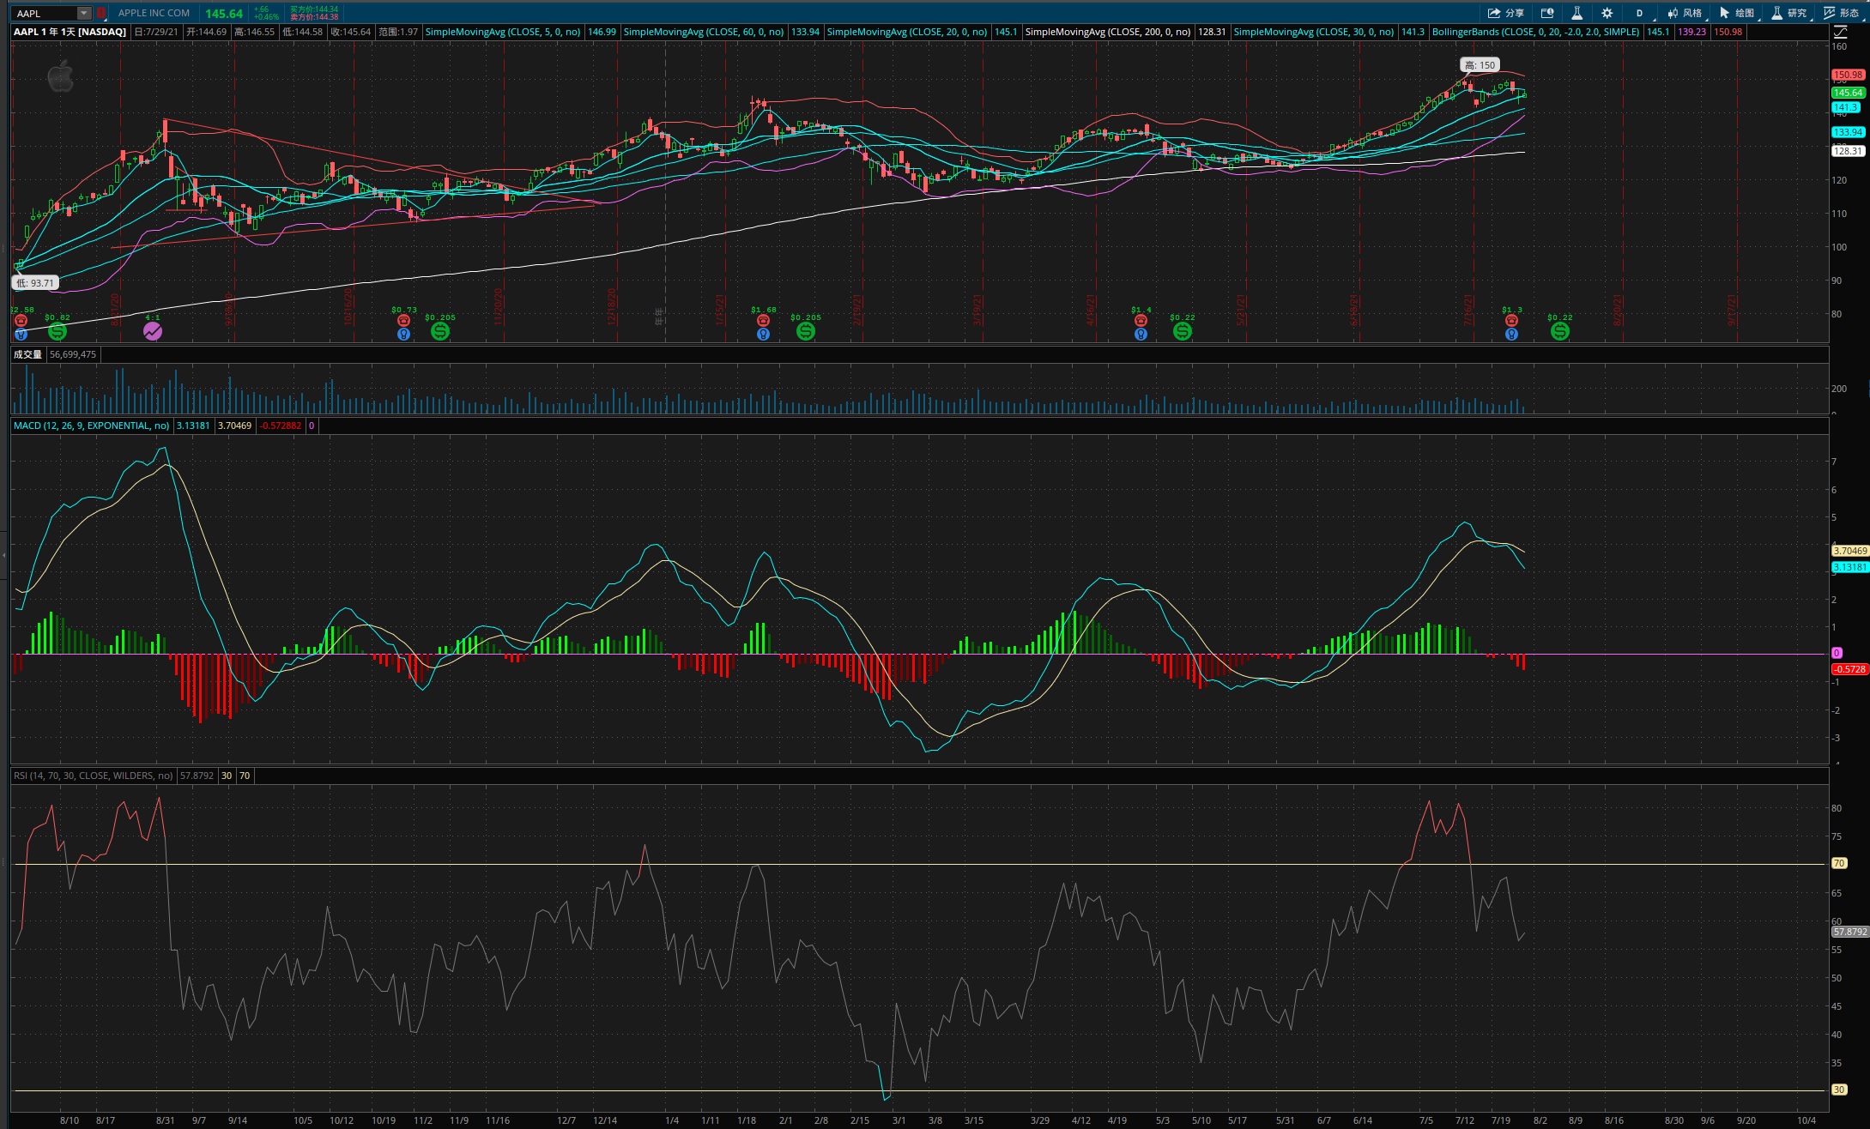Click the SimpleMovingAvg (CLOSE, 200, 0, no) label
This screenshot has width=1870, height=1129.
pyautogui.click(x=1108, y=32)
